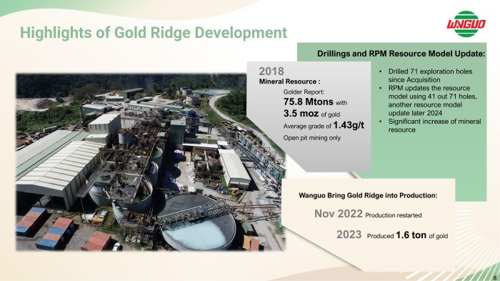
Task: Select the Mineral Resource heading
Action: tap(289, 82)
